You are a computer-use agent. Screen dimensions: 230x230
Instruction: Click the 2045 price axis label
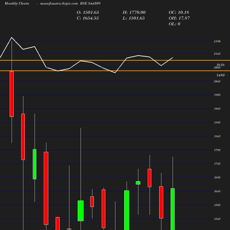(217, 81)
